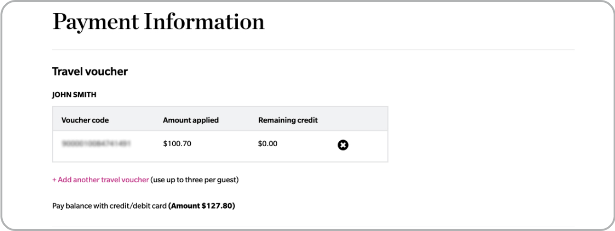This screenshot has height=231, width=615.
Task: Click the word Information in the heading
Action: [204, 22]
